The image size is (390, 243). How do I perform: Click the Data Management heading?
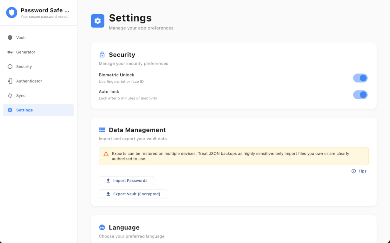137,130
